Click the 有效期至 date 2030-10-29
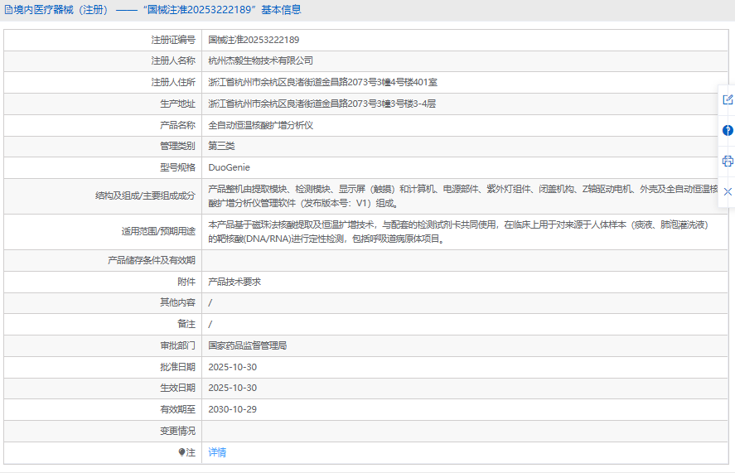 (x=232, y=409)
